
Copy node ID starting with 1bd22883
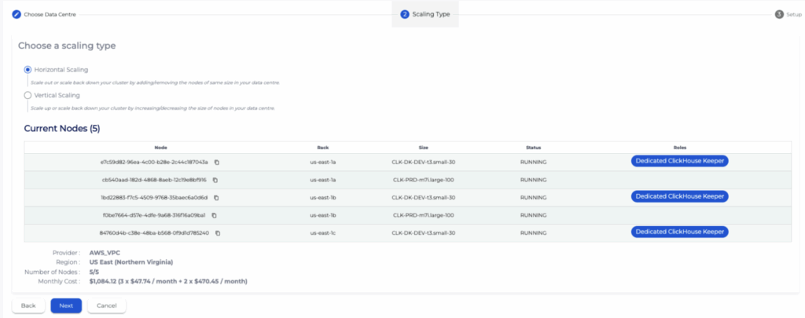[216, 197]
